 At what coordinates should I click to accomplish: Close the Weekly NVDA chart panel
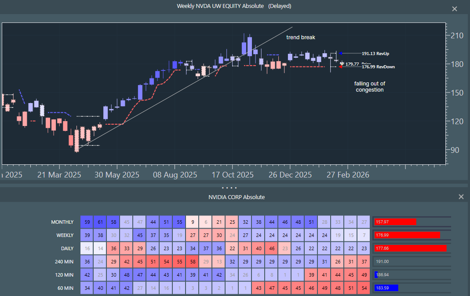pos(455,9)
